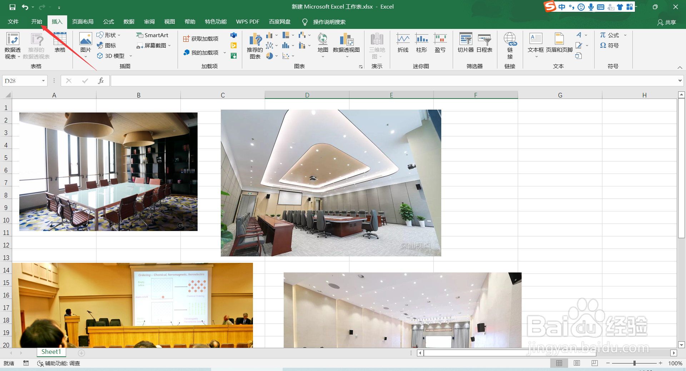Expand the Shapes (形状) dropdown

coord(119,35)
